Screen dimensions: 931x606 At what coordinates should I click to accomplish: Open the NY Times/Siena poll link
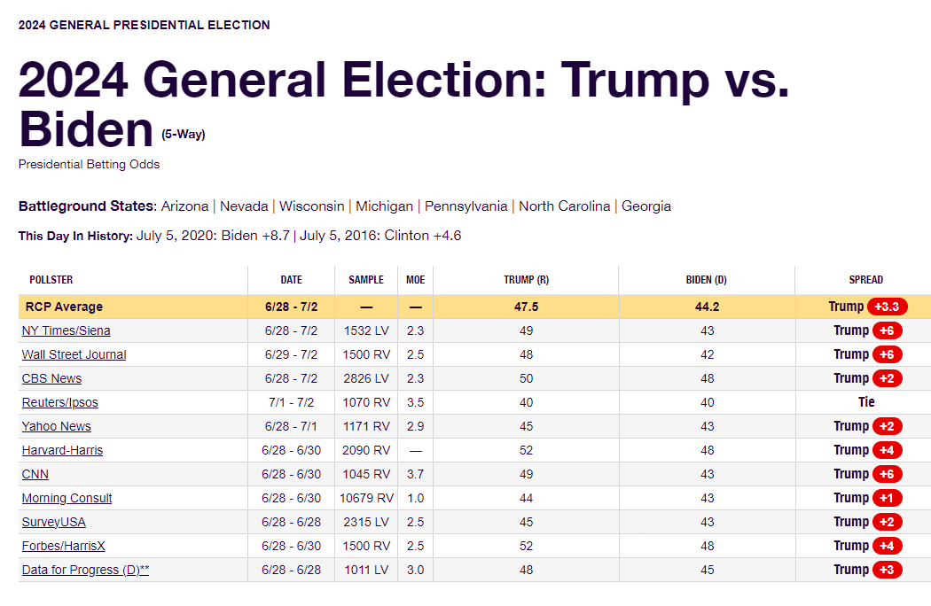(66, 330)
